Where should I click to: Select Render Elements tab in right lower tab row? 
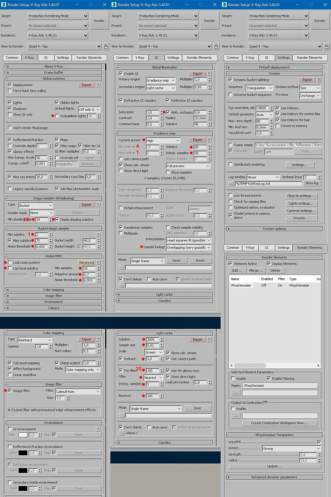point(309,248)
